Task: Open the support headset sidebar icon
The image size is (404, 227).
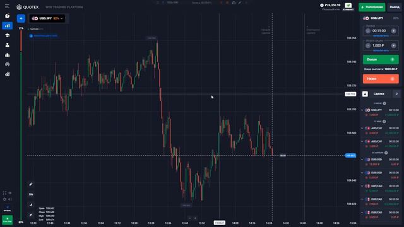Action: point(7,64)
